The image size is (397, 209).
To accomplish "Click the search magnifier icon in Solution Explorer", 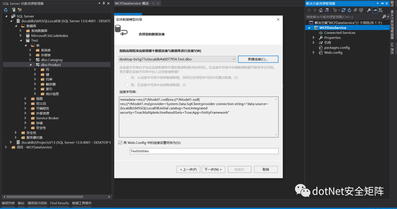I will tap(384, 17).
